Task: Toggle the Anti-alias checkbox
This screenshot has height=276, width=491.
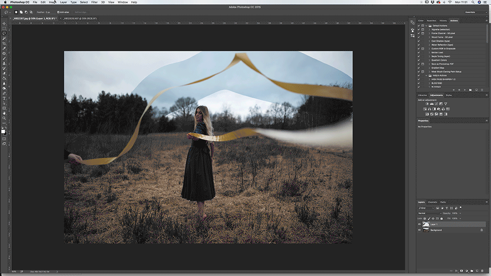Action: 58,12
